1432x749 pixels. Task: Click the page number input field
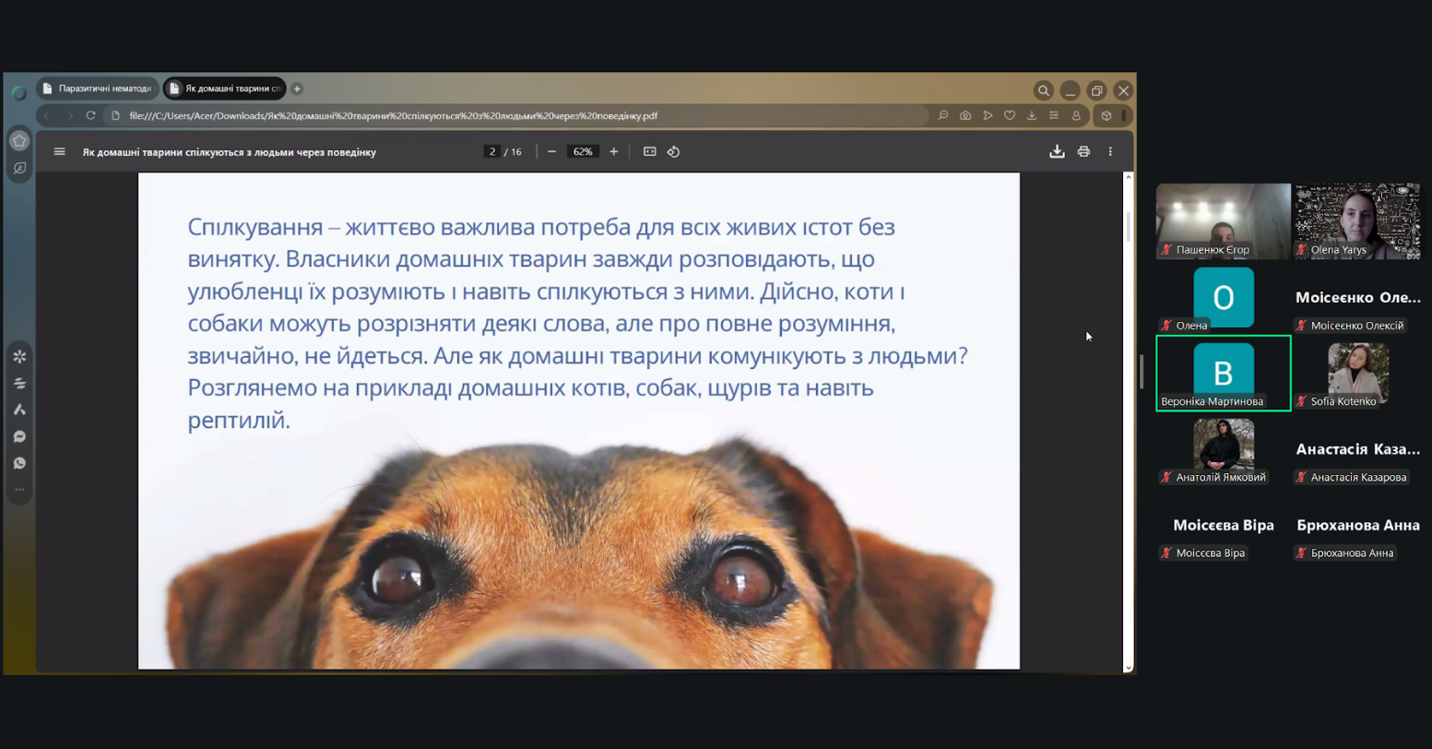(492, 152)
